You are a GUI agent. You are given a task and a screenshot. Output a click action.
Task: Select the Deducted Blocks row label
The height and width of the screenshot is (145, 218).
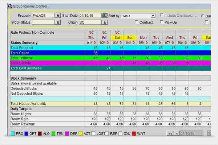[24, 88]
